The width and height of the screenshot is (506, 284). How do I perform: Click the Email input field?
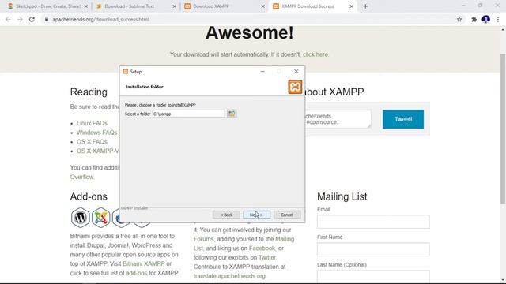point(373,222)
